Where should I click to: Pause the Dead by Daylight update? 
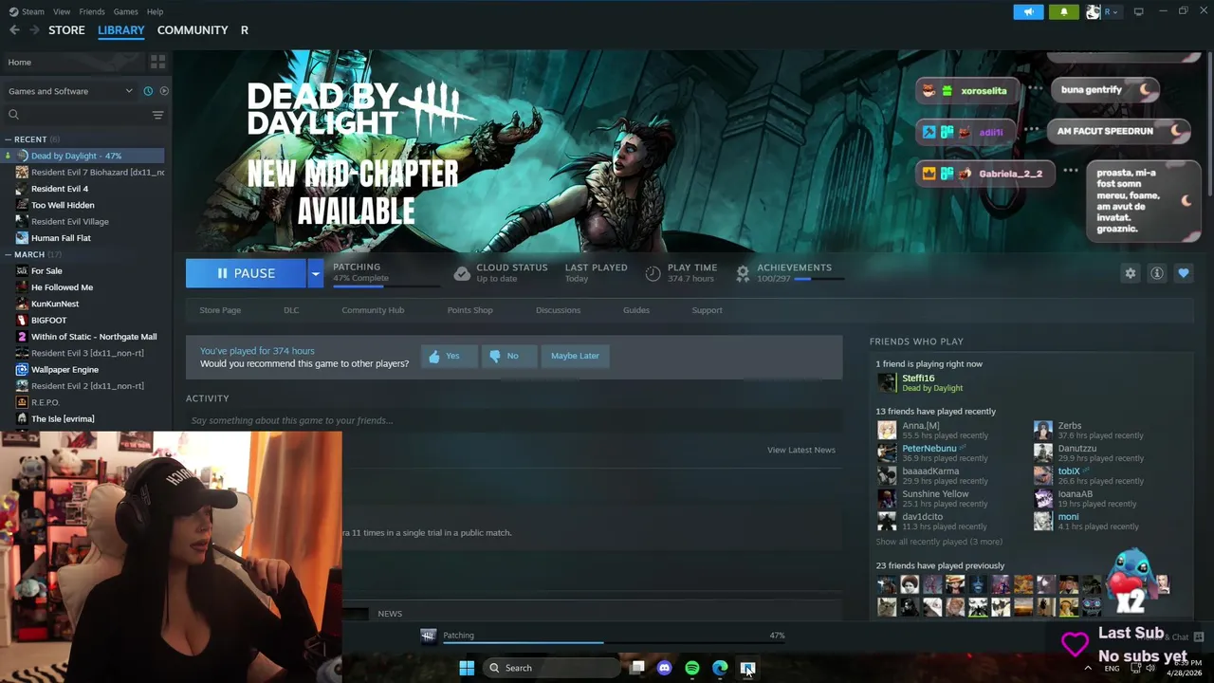point(246,273)
